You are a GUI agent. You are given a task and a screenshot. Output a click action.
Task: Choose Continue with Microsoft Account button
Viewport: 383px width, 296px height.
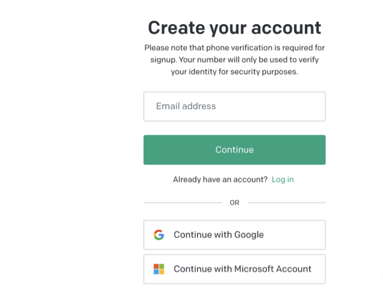click(x=234, y=269)
